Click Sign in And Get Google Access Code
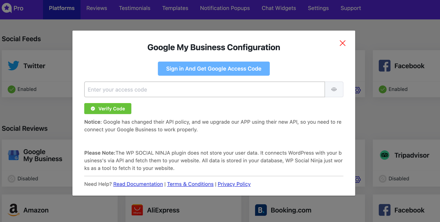 point(214,69)
